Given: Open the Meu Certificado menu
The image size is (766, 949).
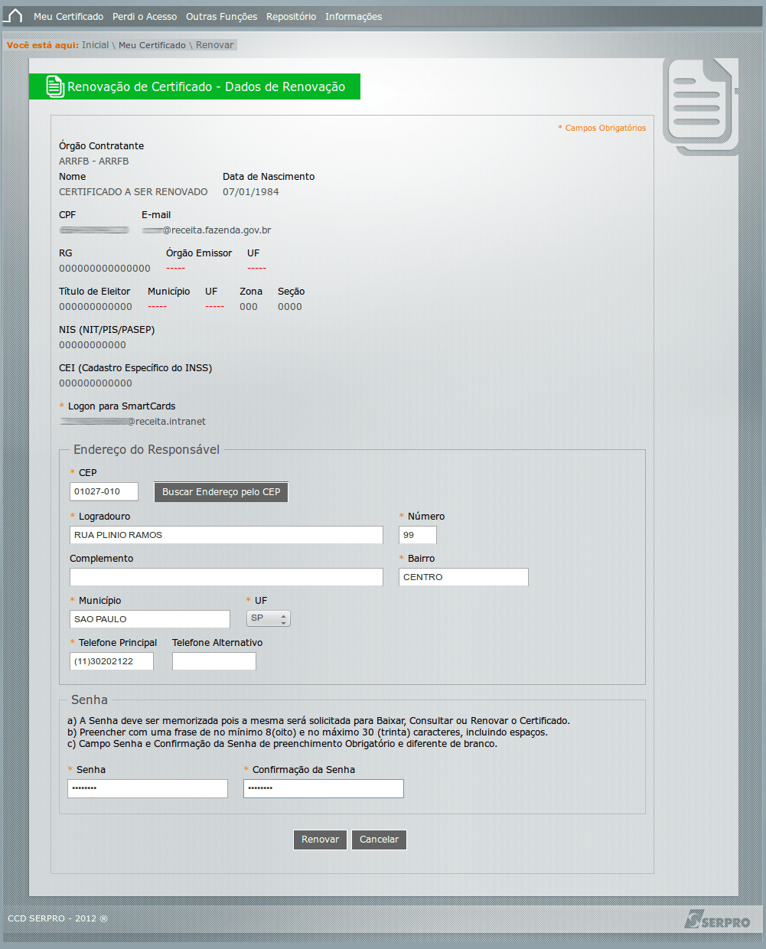Looking at the screenshot, I should (68, 17).
